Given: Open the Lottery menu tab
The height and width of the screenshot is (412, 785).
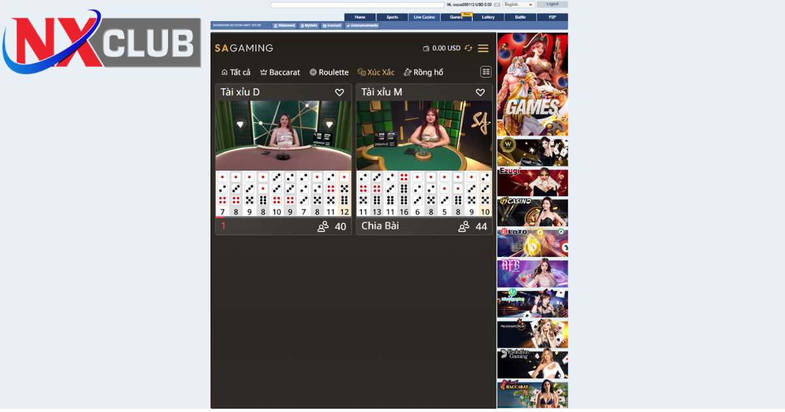Looking at the screenshot, I should pyautogui.click(x=488, y=17).
